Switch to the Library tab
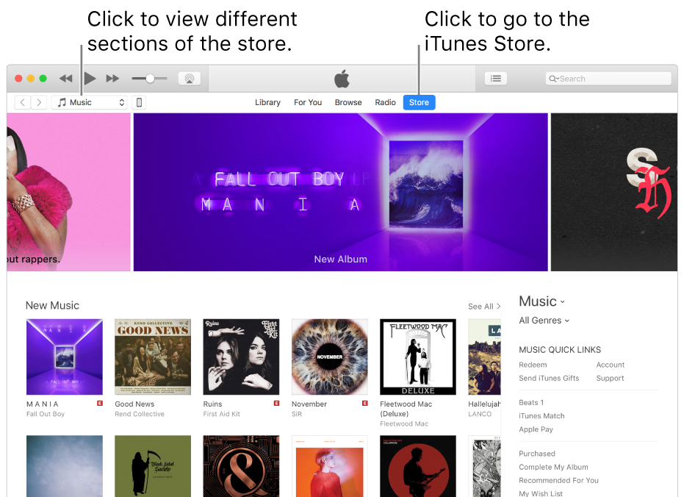684x497 pixels. tap(268, 102)
